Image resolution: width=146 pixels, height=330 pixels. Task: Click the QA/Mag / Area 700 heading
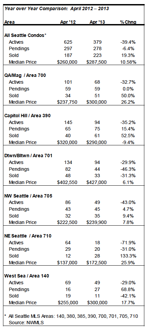(25, 75)
